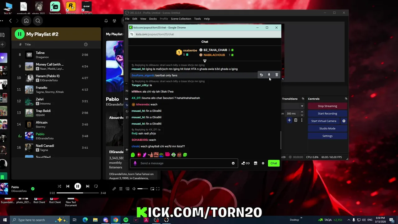
Task: Click Stop Streaming in OBS
Action: (327, 106)
